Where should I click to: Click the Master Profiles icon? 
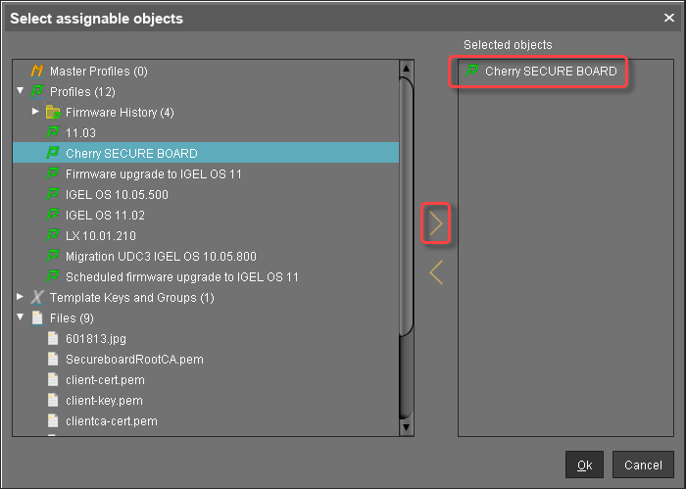coord(37,72)
